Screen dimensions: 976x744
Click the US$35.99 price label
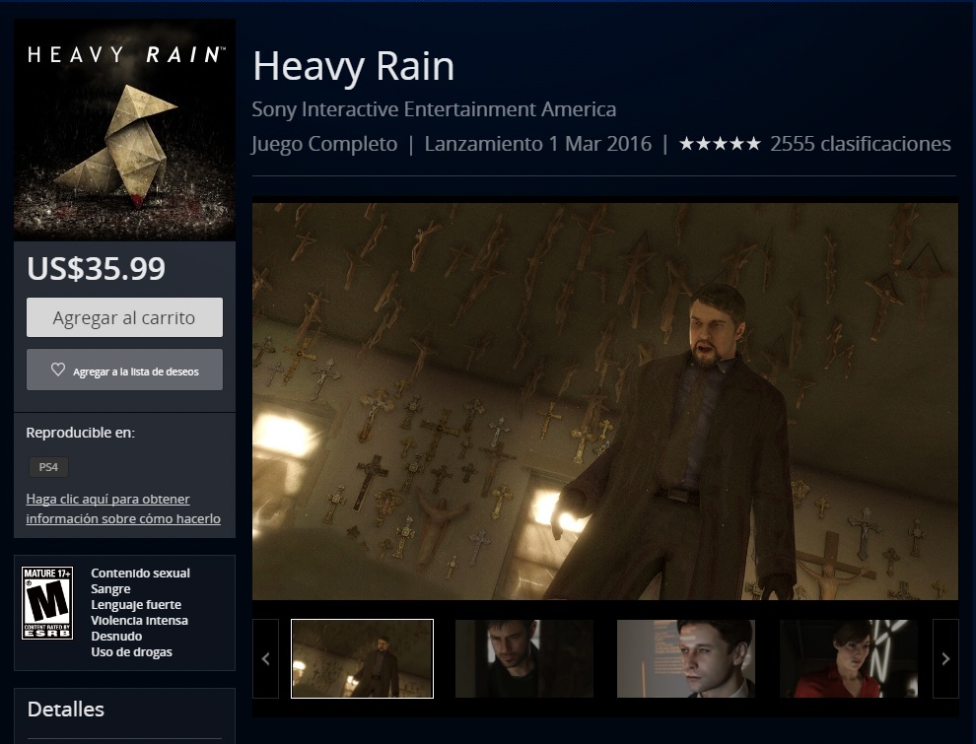(97, 268)
